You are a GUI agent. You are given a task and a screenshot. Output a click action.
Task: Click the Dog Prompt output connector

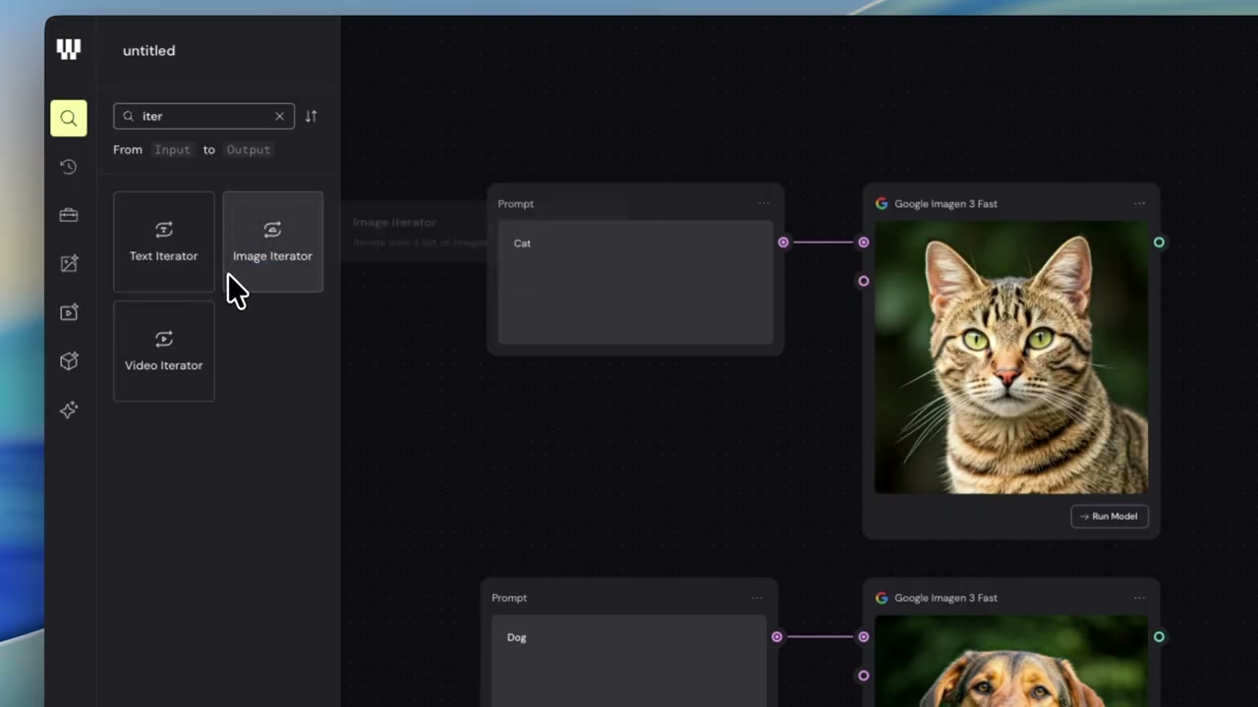pyautogui.click(x=776, y=636)
